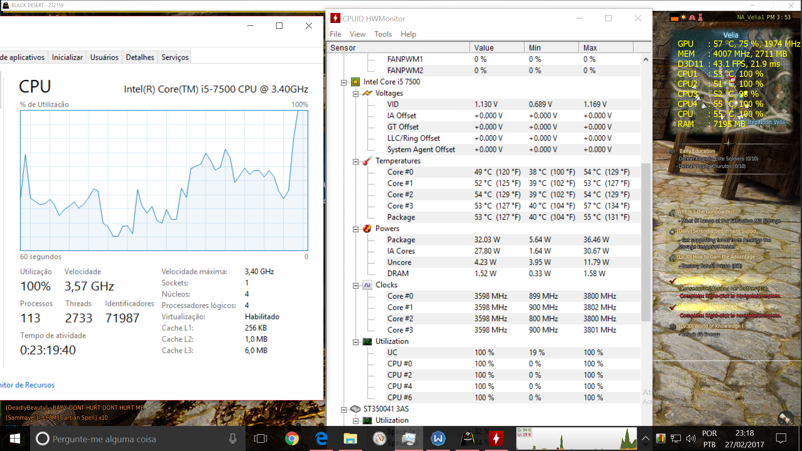
Task: Open the File menu in HWMonitor
Action: click(x=335, y=34)
